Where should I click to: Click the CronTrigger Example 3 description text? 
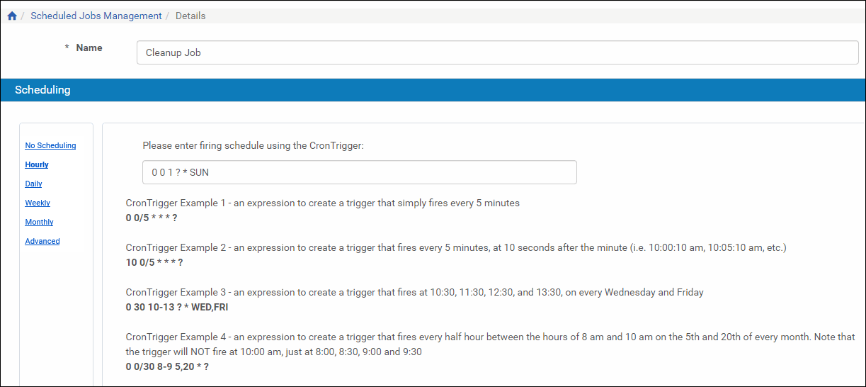pyautogui.click(x=414, y=292)
